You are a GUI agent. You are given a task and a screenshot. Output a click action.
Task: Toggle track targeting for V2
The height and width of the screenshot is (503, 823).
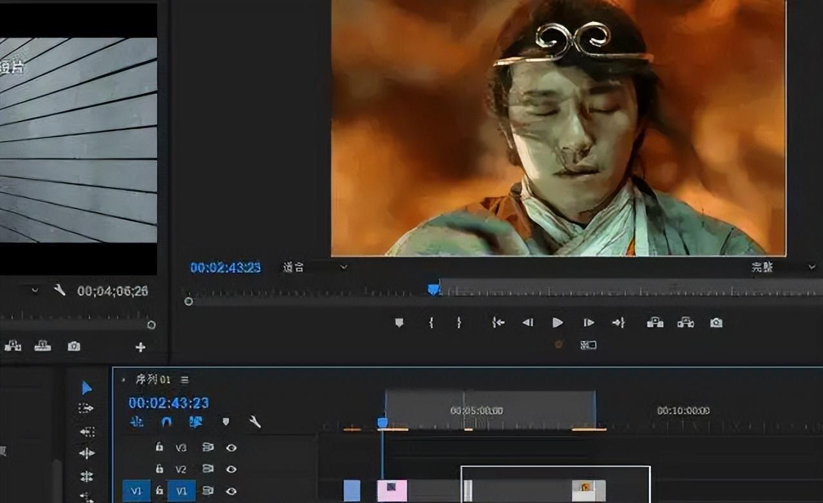pos(182,469)
